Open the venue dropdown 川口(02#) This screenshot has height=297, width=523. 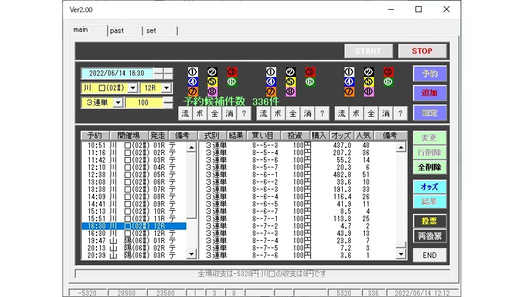coord(133,88)
